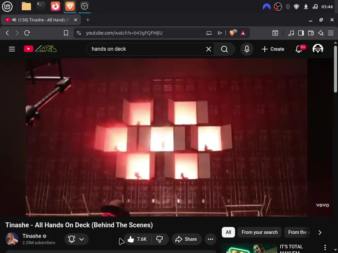Select the All filter chip
Viewport: 338px width, 253px height.
(x=228, y=232)
